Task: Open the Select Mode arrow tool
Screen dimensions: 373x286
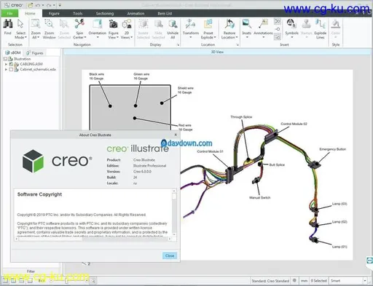Action: coord(20,24)
